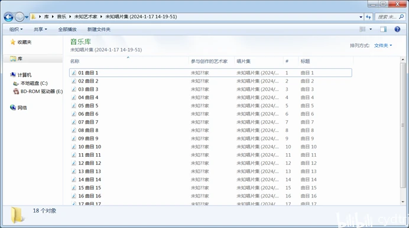
Task: Select file name 10 曲目 10
Action: tap(89, 147)
